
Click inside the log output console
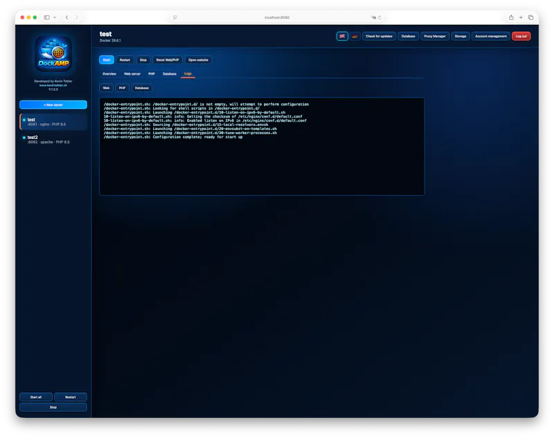(x=262, y=147)
